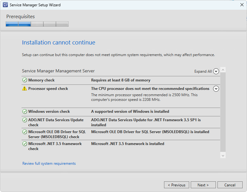Cancel the Service Manager setup
Viewport: 247px width, 192px height.
(x=230, y=185)
